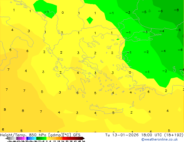This screenshot has height=142, width=184.
Task: Pick the cyan legend swatch near -18
Action: pyautogui.click(x=35, y=138)
